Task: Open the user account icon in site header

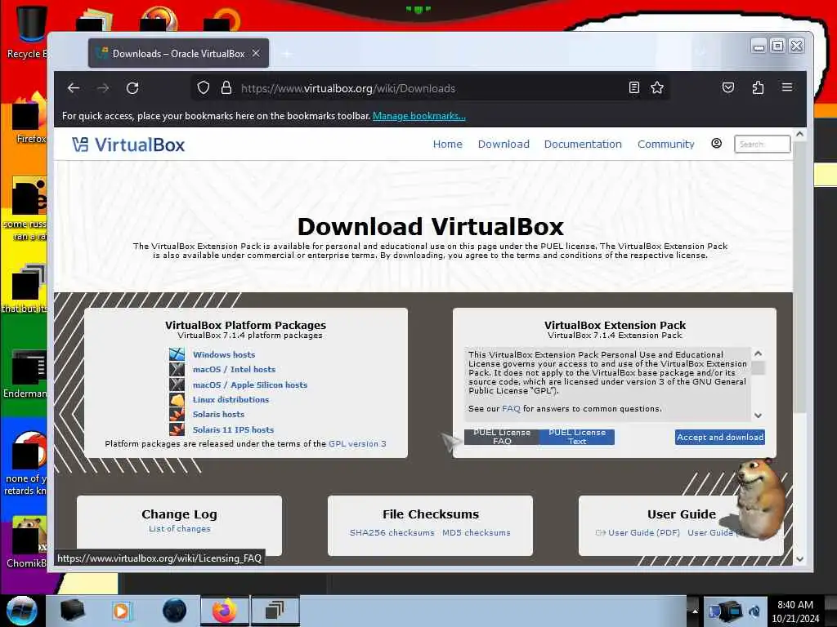Action: pyautogui.click(x=716, y=144)
